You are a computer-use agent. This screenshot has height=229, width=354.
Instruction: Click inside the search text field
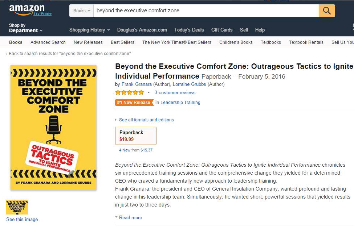click(206, 11)
